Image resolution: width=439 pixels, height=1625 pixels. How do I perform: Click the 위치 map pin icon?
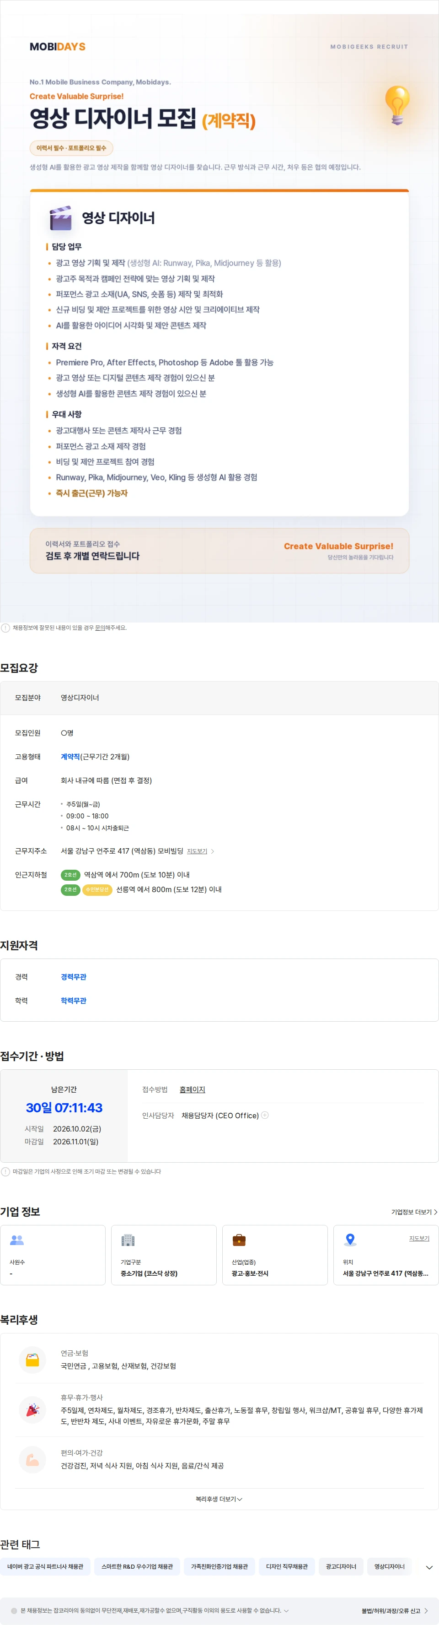350,1240
